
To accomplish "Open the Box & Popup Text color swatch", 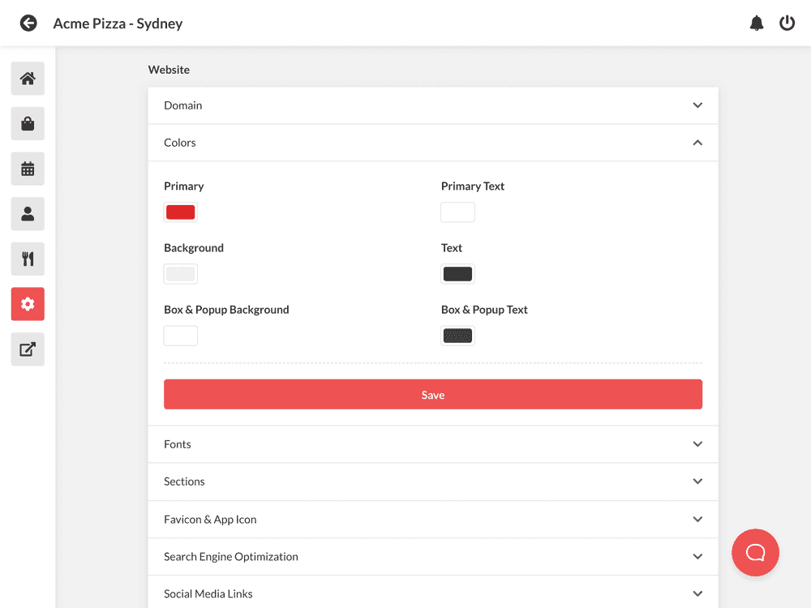I will tap(457, 336).
